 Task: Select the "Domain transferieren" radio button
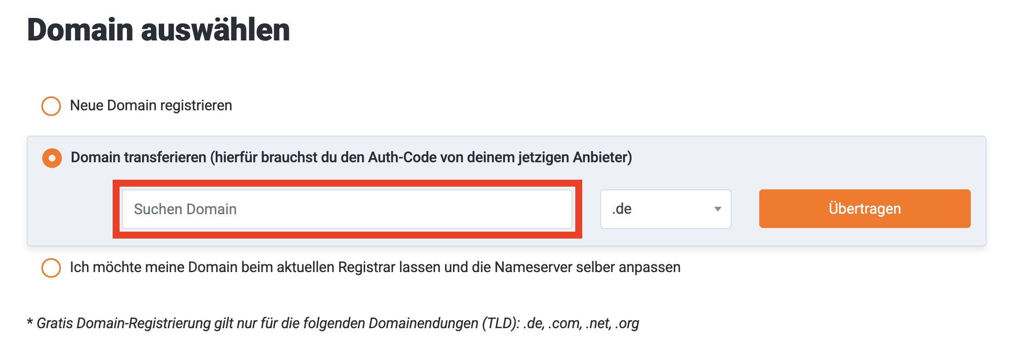click(52, 158)
